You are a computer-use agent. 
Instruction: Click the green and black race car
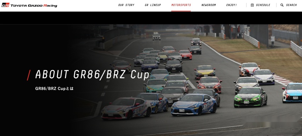[250, 97]
